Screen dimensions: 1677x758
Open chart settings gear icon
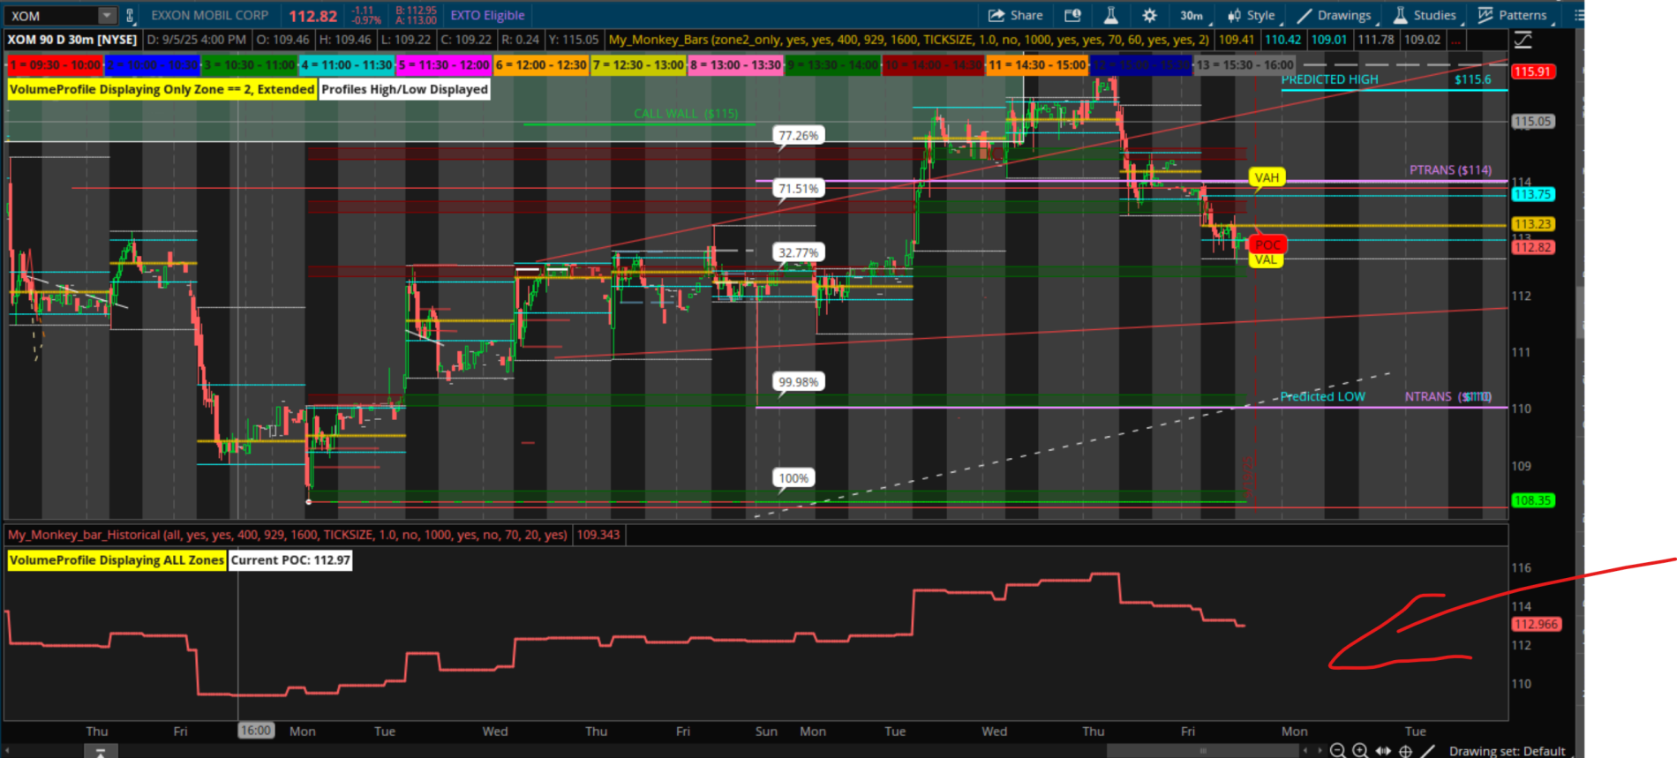(1149, 15)
